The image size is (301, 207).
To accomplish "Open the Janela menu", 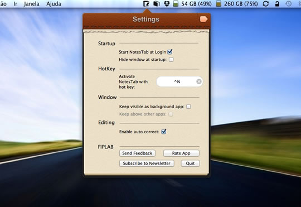I will point(31,4).
